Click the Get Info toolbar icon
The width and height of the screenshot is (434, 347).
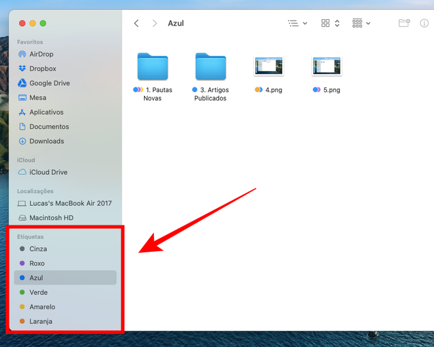424,23
